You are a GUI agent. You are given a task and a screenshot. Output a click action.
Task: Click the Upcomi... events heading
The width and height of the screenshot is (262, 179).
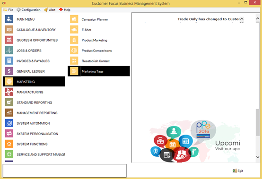pos(227,143)
